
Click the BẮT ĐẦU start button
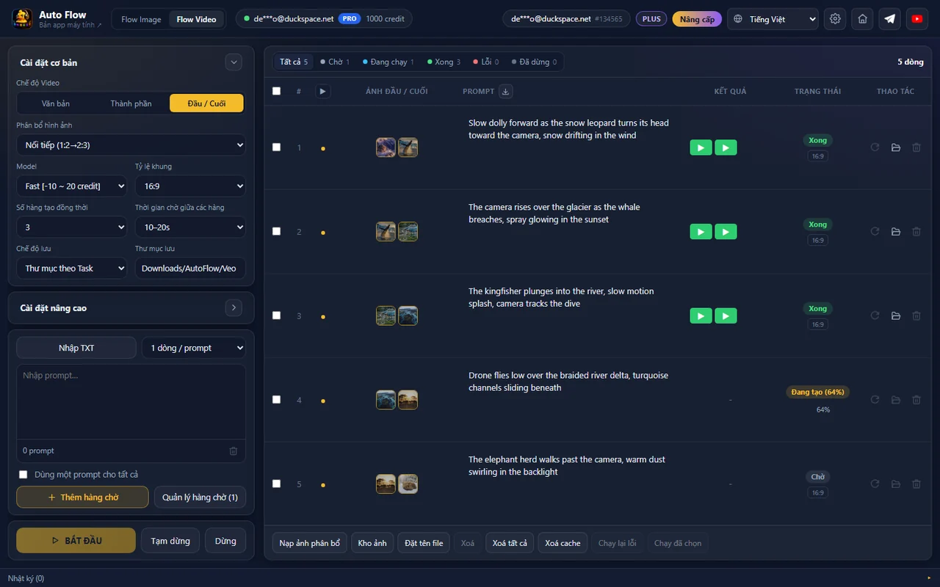(x=76, y=541)
